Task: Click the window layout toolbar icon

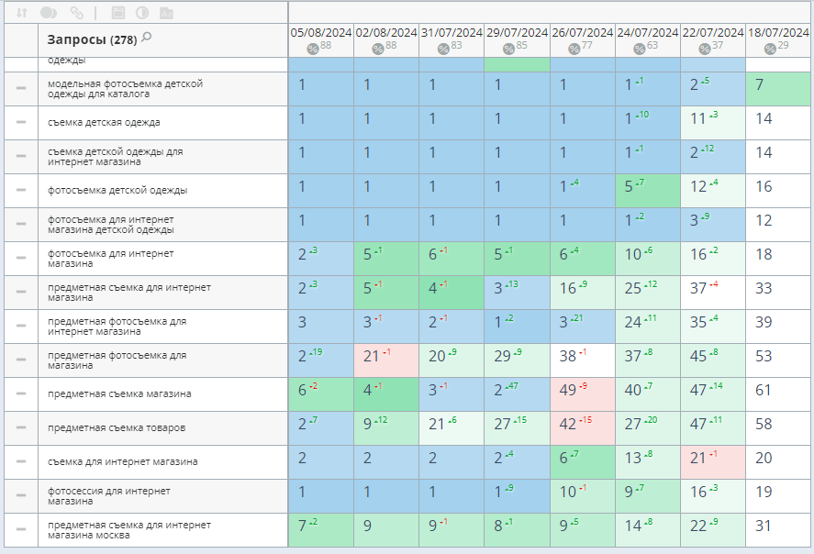Action: 117,13
